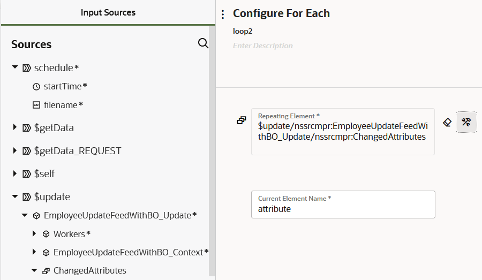Click the startTime clock icon

point(36,86)
